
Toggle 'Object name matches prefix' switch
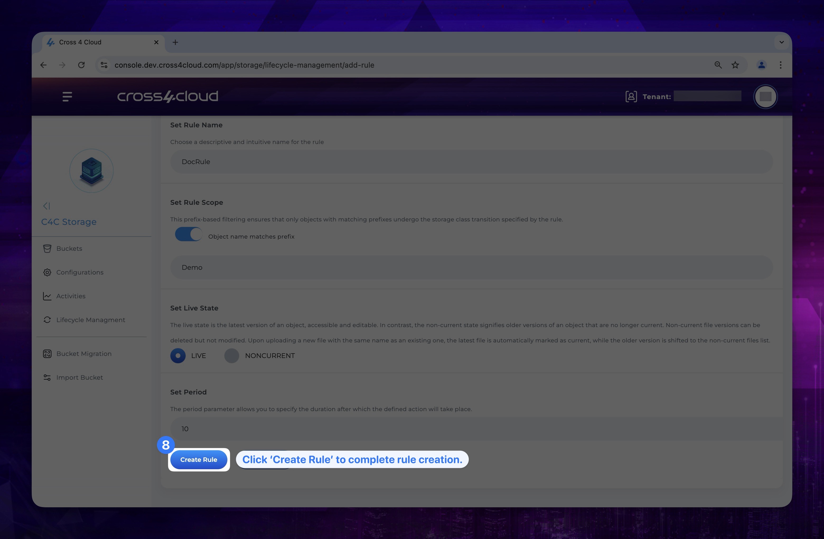coord(188,235)
